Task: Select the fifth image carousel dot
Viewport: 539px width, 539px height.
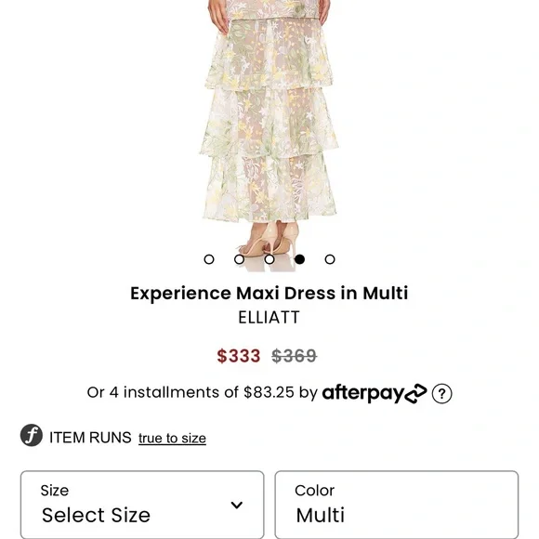Action: [x=330, y=259]
